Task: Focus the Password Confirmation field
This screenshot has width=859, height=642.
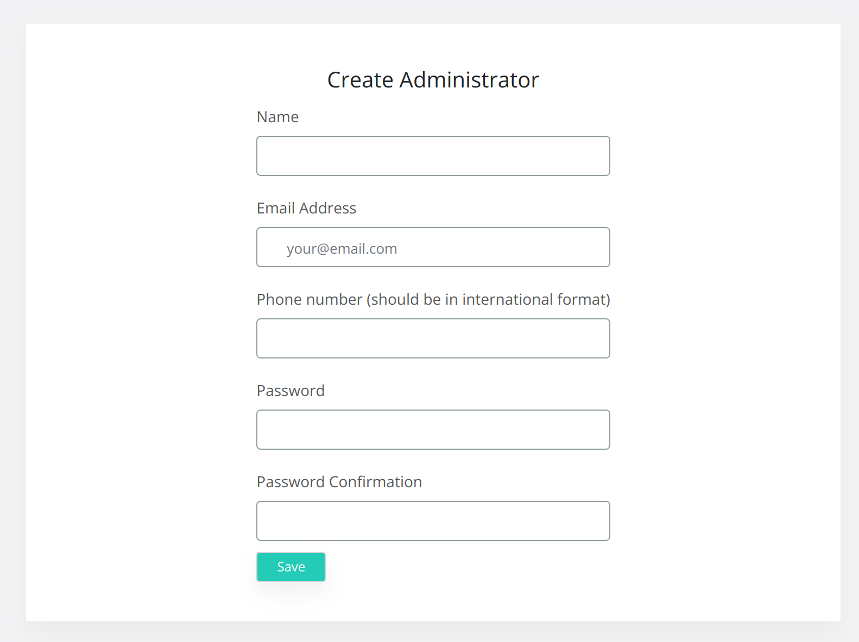Action: 433,521
